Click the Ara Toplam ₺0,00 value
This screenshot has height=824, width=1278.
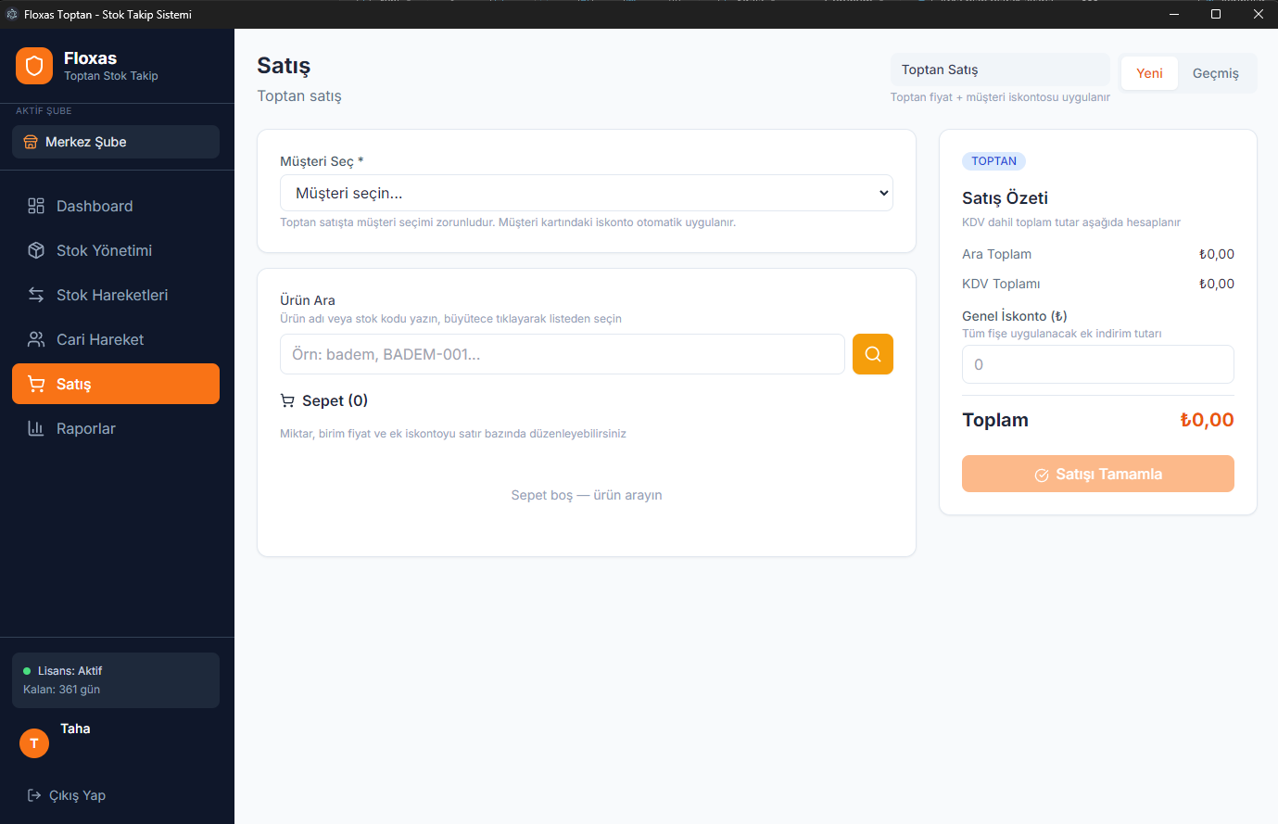1216,254
